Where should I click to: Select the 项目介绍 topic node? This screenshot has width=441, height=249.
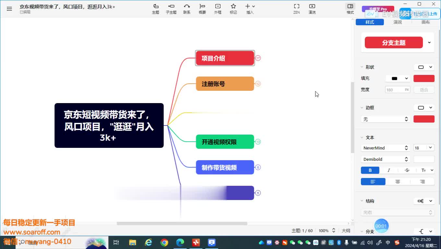pos(225,58)
